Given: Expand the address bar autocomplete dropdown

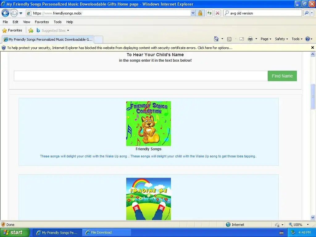Looking at the screenshot, I should tap(193, 13).
